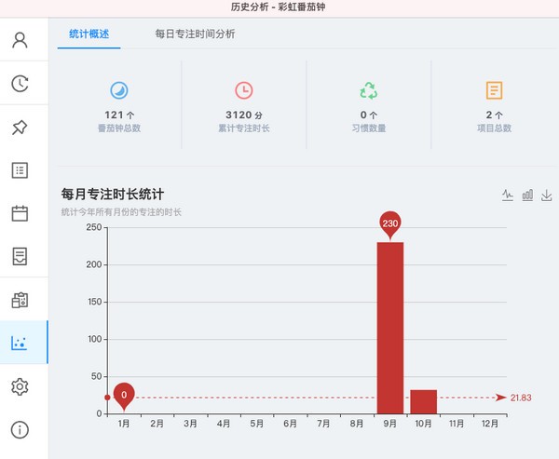Open the clock timer sidebar icon
This screenshot has width=559, height=459.
(x=20, y=84)
